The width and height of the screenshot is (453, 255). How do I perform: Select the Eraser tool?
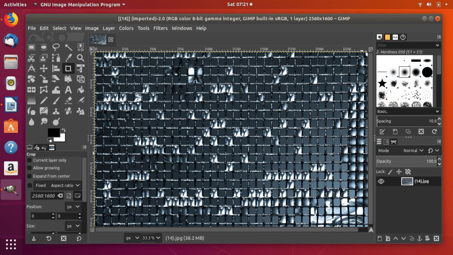click(x=68, y=100)
